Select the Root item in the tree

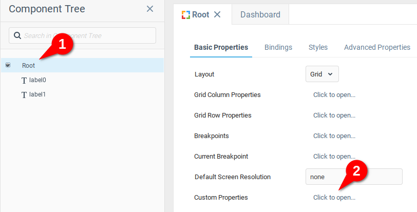click(29, 66)
